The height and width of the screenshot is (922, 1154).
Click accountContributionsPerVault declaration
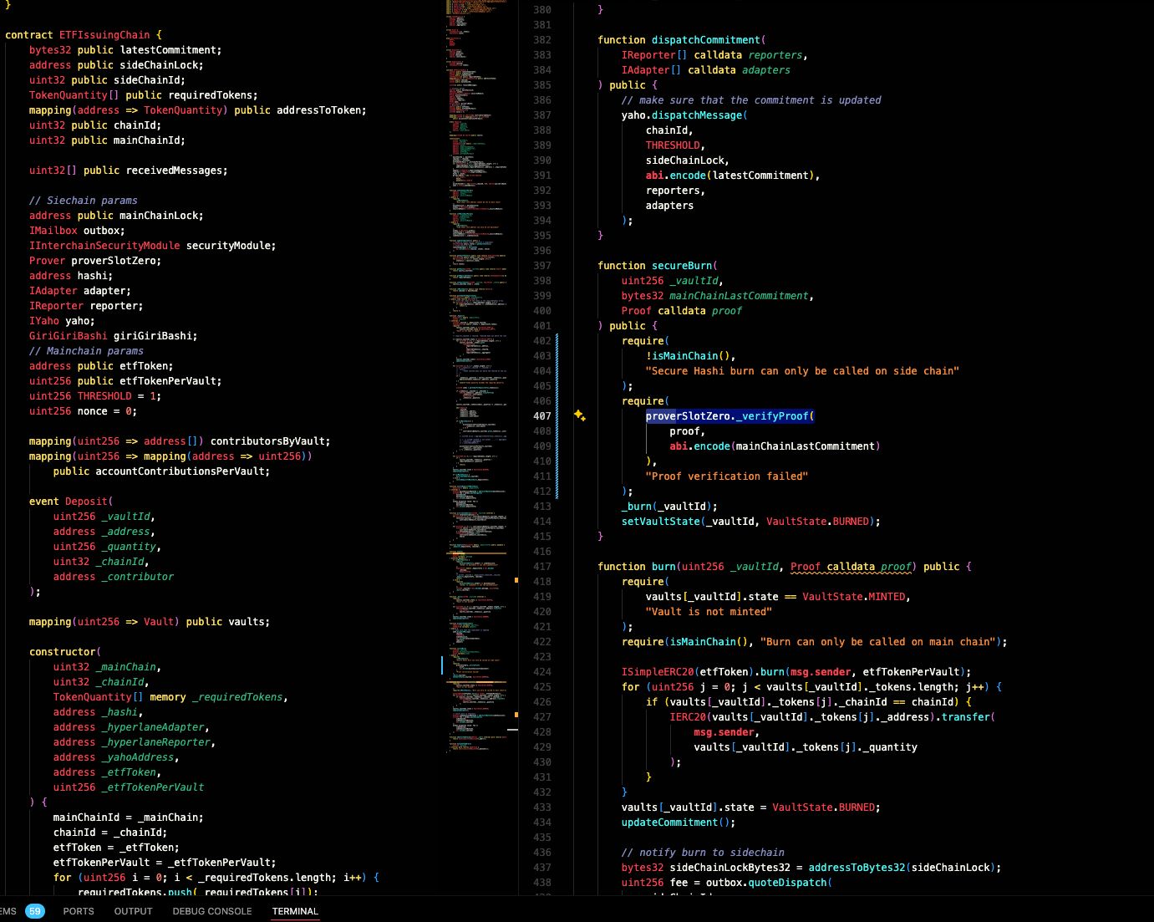(x=180, y=471)
